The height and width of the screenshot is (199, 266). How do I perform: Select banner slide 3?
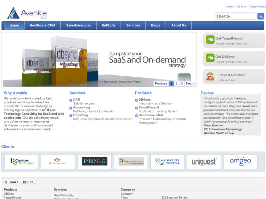[x=182, y=84]
